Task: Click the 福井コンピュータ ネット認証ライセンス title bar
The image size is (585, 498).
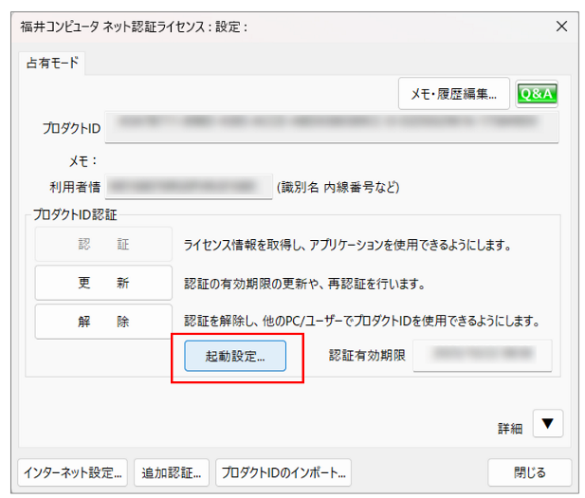Action: pyautogui.click(x=190, y=27)
